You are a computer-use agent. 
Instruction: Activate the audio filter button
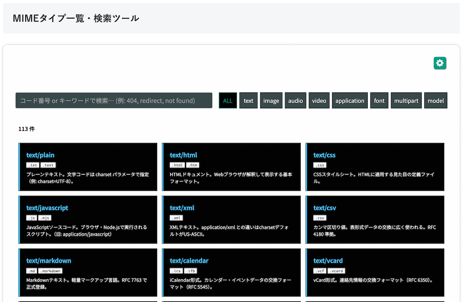295,100
